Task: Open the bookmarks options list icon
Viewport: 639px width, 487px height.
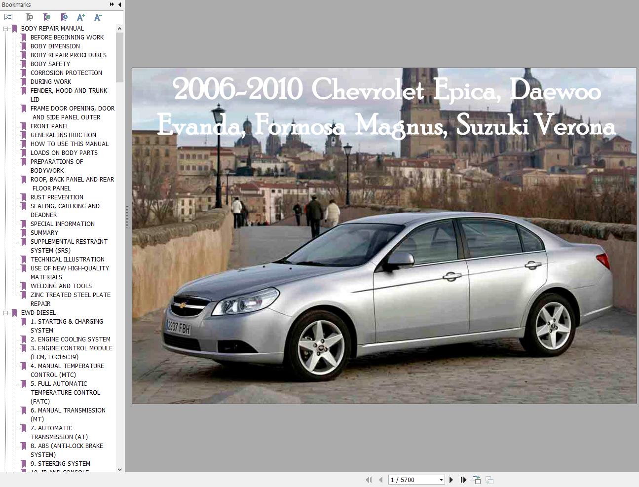Action: [x=8, y=17]
